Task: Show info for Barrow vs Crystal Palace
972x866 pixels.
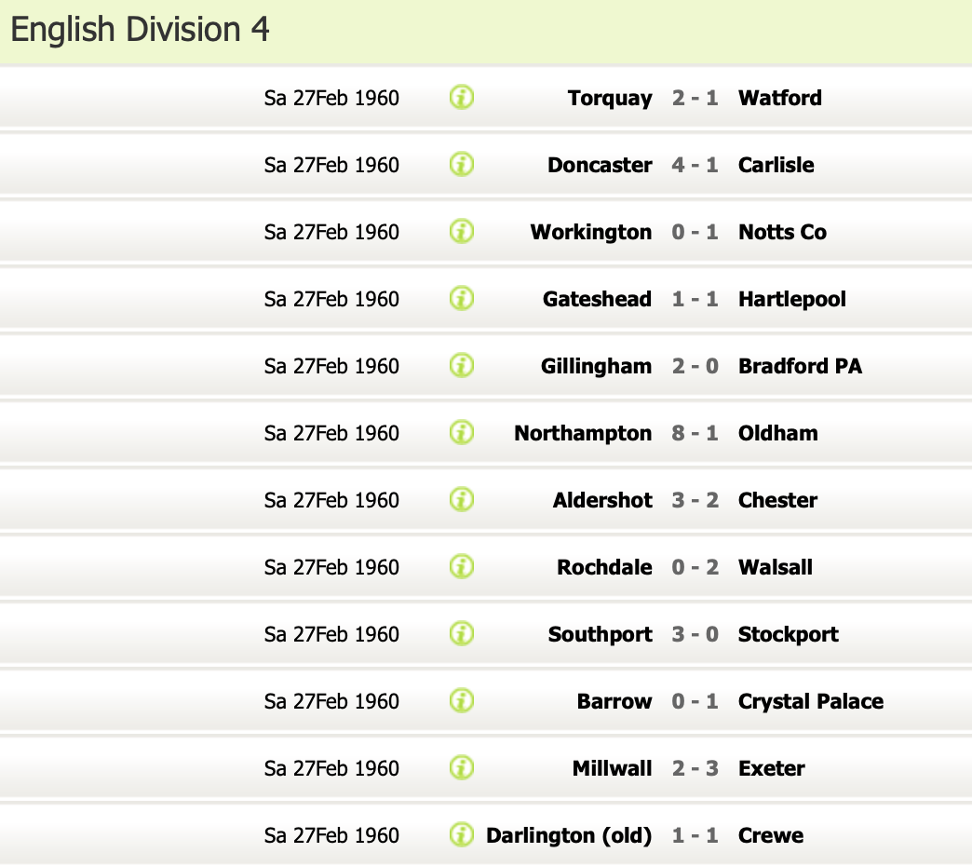Action: coord(462,700)
